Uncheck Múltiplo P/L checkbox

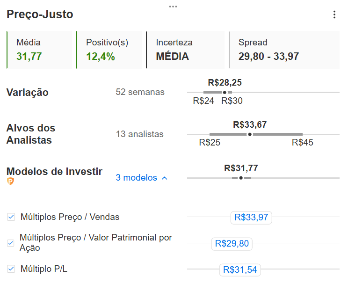click(x=11, y=269)
